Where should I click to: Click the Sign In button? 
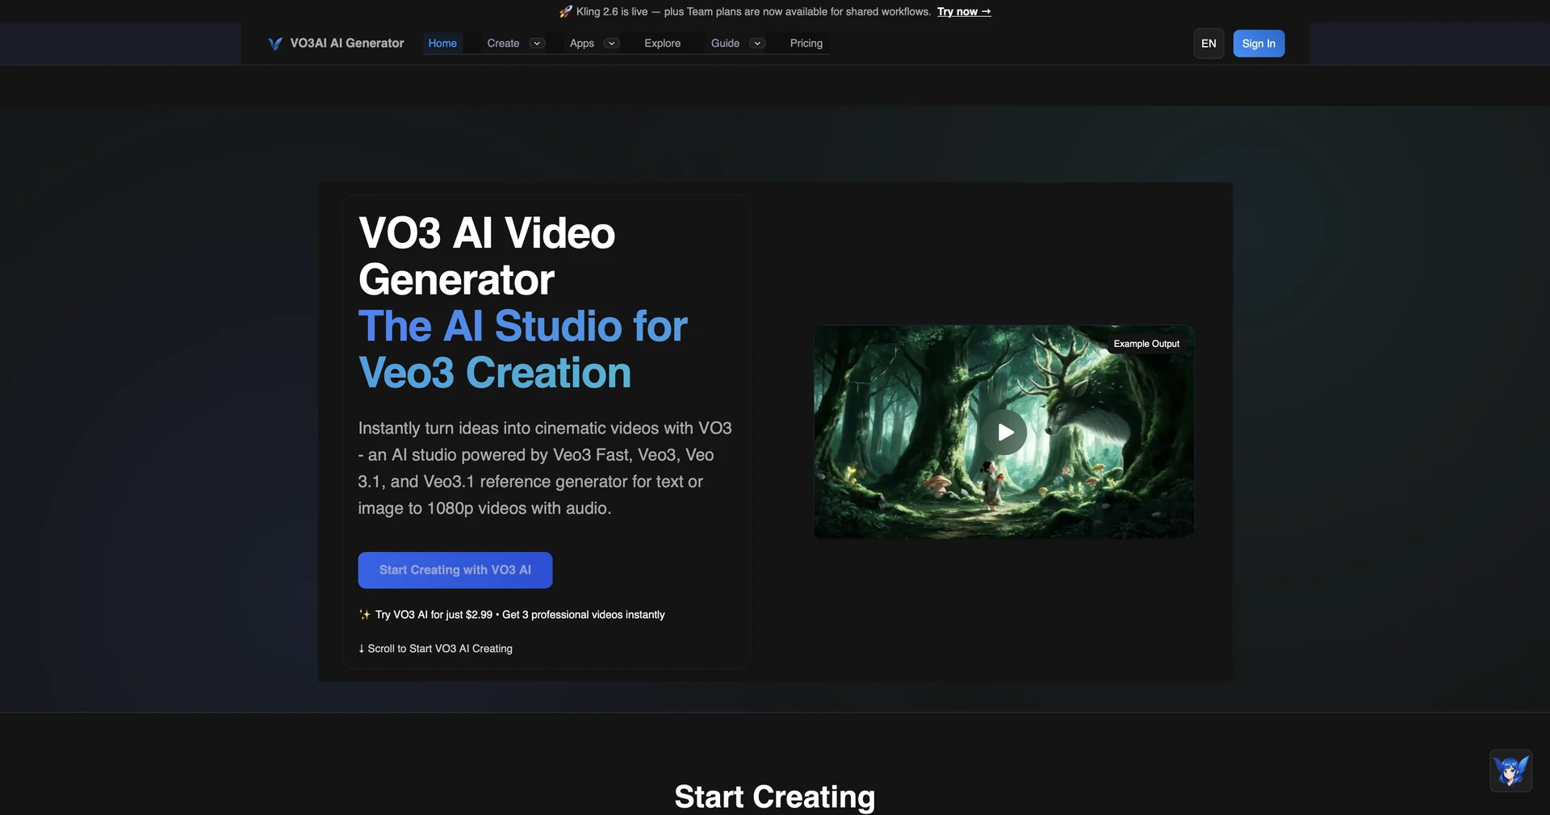pos(1259,44)
